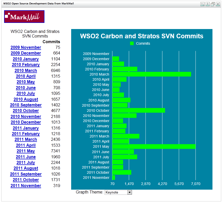Follow the 2010 August link
This screenshot has height=203, width=223.
point(26,99)
